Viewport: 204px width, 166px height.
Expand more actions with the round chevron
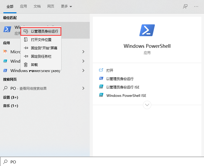pos(147,105)
